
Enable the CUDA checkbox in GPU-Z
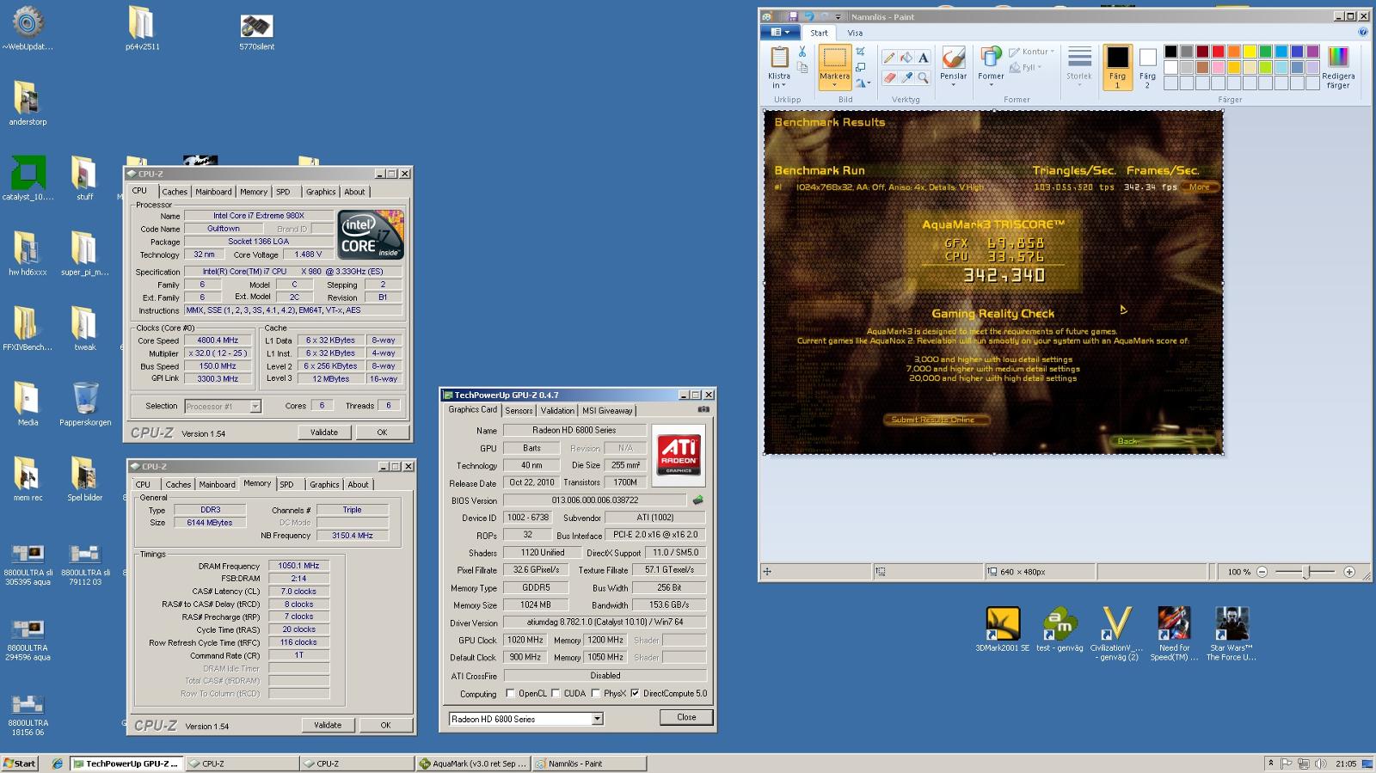point(556,693)
